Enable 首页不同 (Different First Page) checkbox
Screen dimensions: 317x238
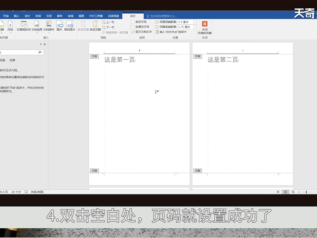click(x=133, y=22)
